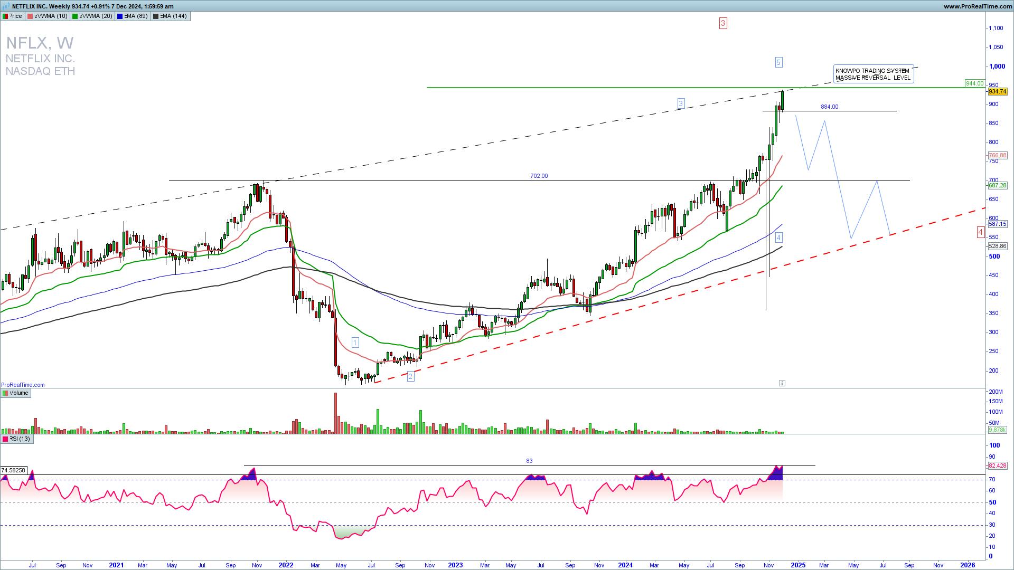Open the eVWMA (10) indicator settings
The image size is (1014, 570).
(x=48, y=16)
